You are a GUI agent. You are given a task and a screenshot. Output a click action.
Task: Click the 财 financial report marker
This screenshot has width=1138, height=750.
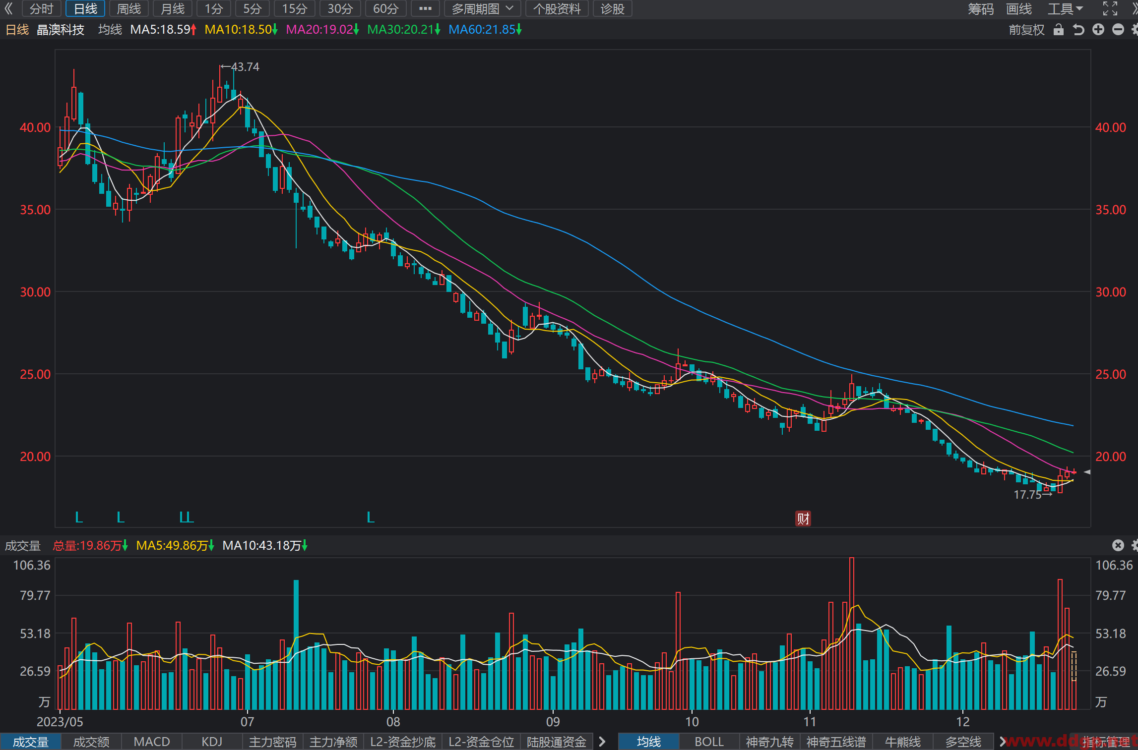pyautogui.click(x=803, y=519)
